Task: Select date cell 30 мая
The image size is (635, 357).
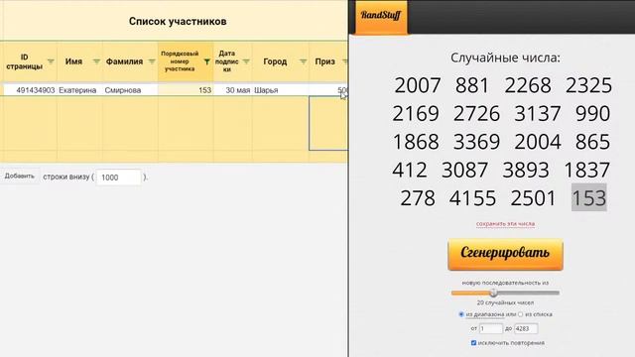Action: 232,90
